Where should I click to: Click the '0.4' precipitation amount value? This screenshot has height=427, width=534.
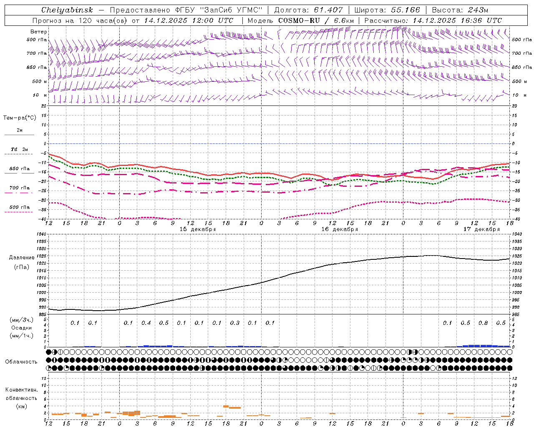(x=146, y=323)
